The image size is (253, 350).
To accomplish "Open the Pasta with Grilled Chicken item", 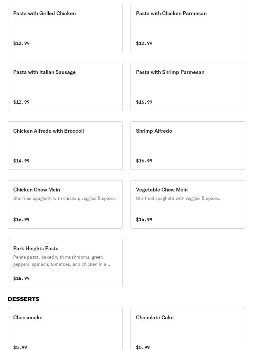I will (x=65, y=28).
